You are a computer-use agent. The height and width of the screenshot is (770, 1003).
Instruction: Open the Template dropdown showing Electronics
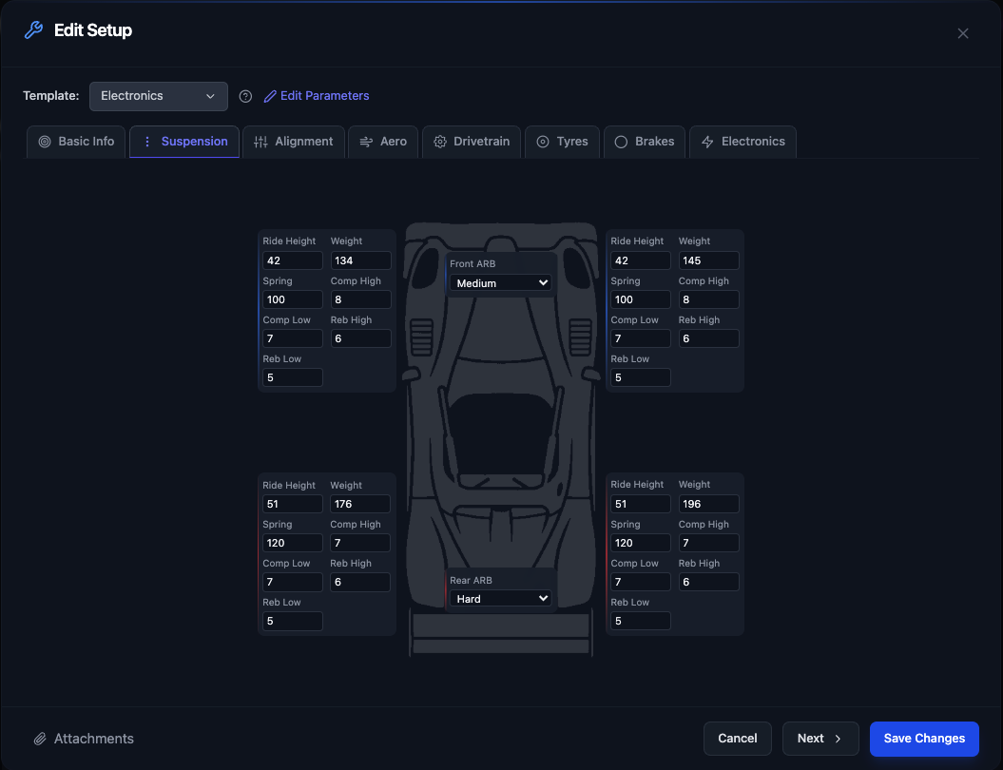click(158, 95)
